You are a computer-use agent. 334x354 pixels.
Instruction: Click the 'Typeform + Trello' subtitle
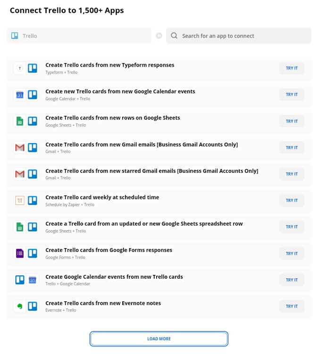tap(61, 72)
